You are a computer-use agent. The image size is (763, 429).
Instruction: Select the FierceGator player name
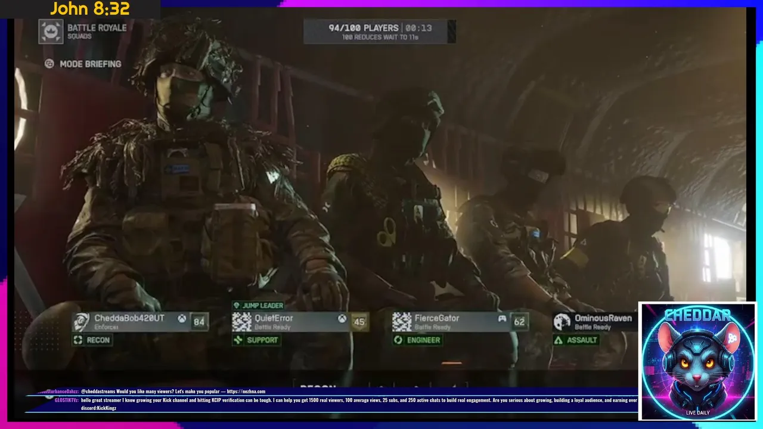point(437,318)
